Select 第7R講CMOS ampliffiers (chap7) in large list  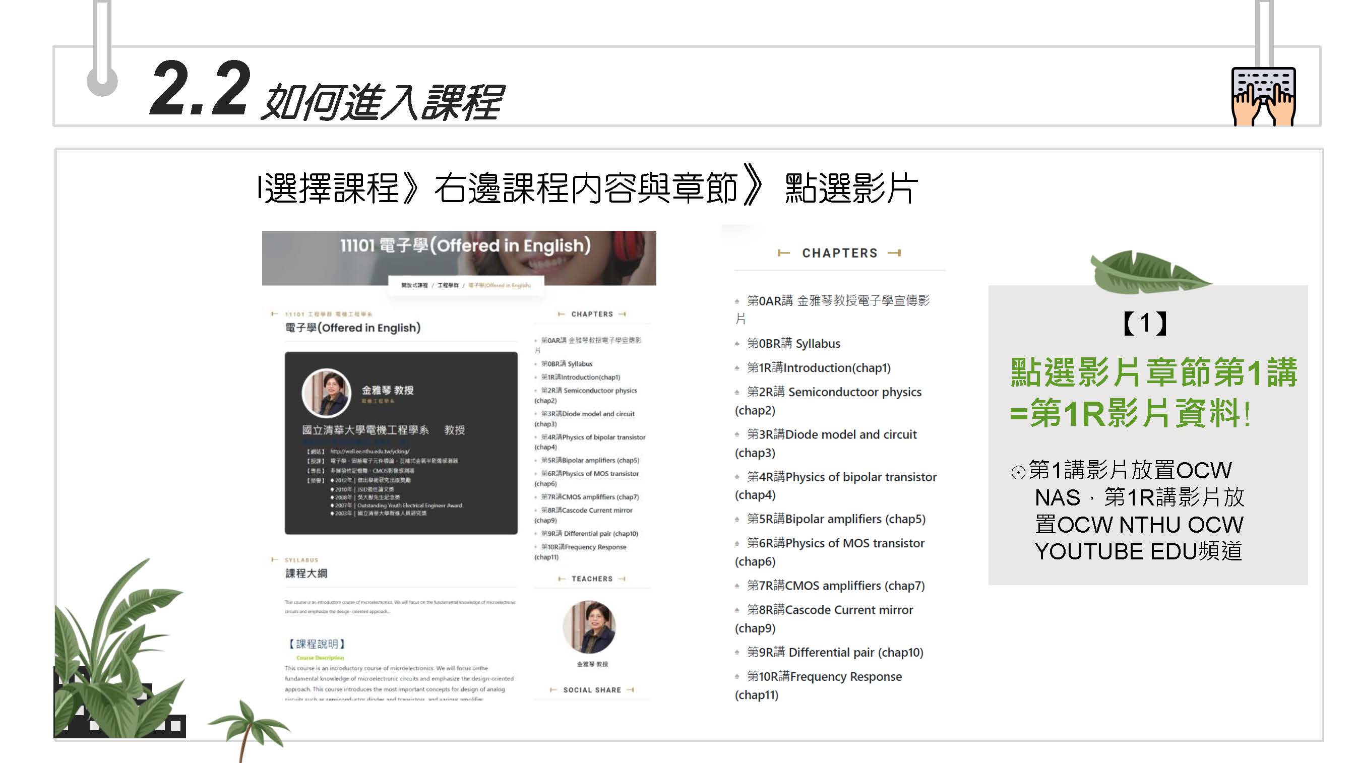[835, 586]
